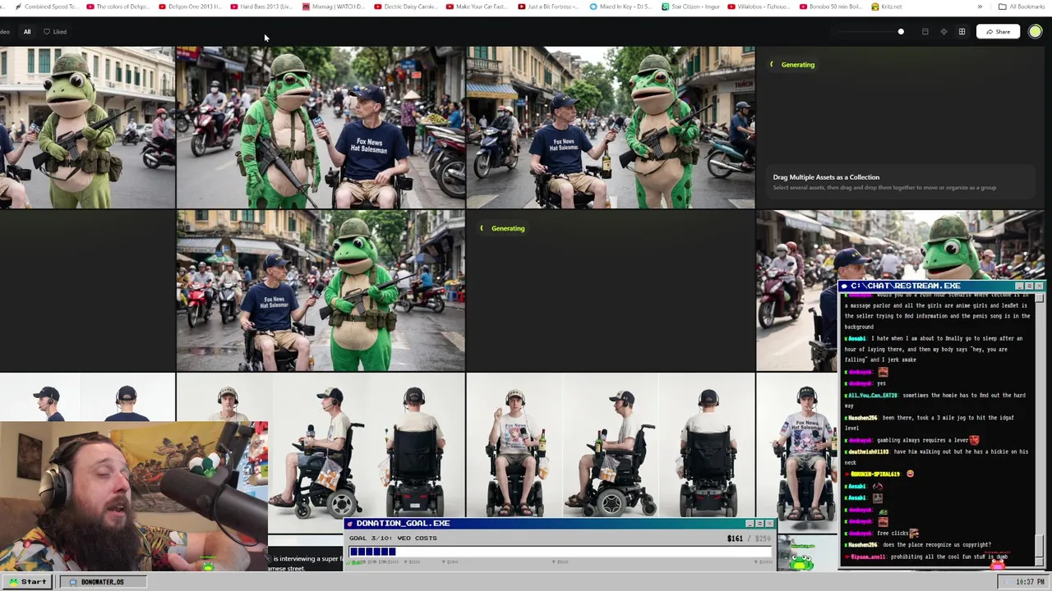
Task: Show more bookmarks via double chevron
Action: tap(980, 7)
